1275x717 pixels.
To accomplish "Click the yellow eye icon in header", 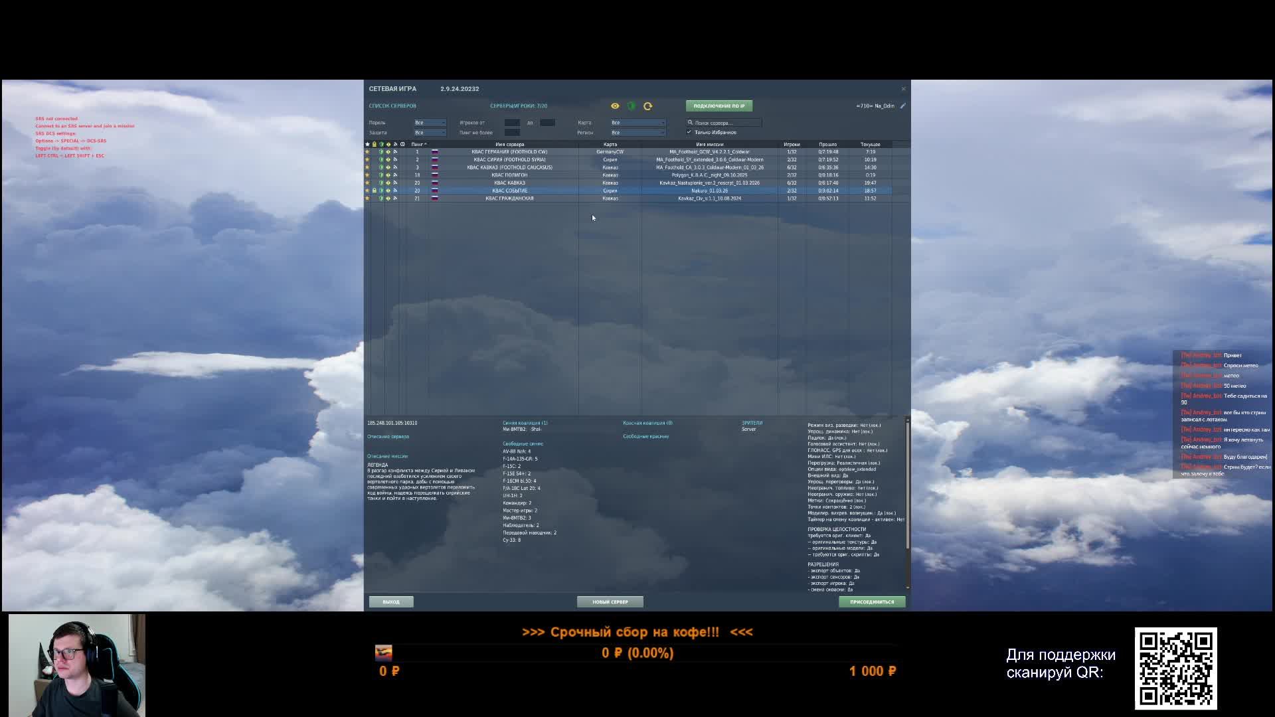I will coord(615,106).
